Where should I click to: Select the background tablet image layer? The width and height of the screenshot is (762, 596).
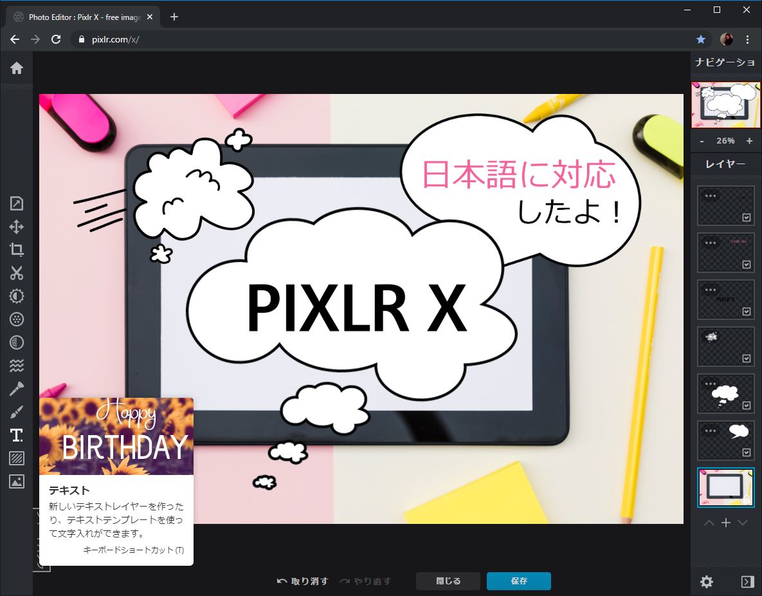(x=725, y=487)
